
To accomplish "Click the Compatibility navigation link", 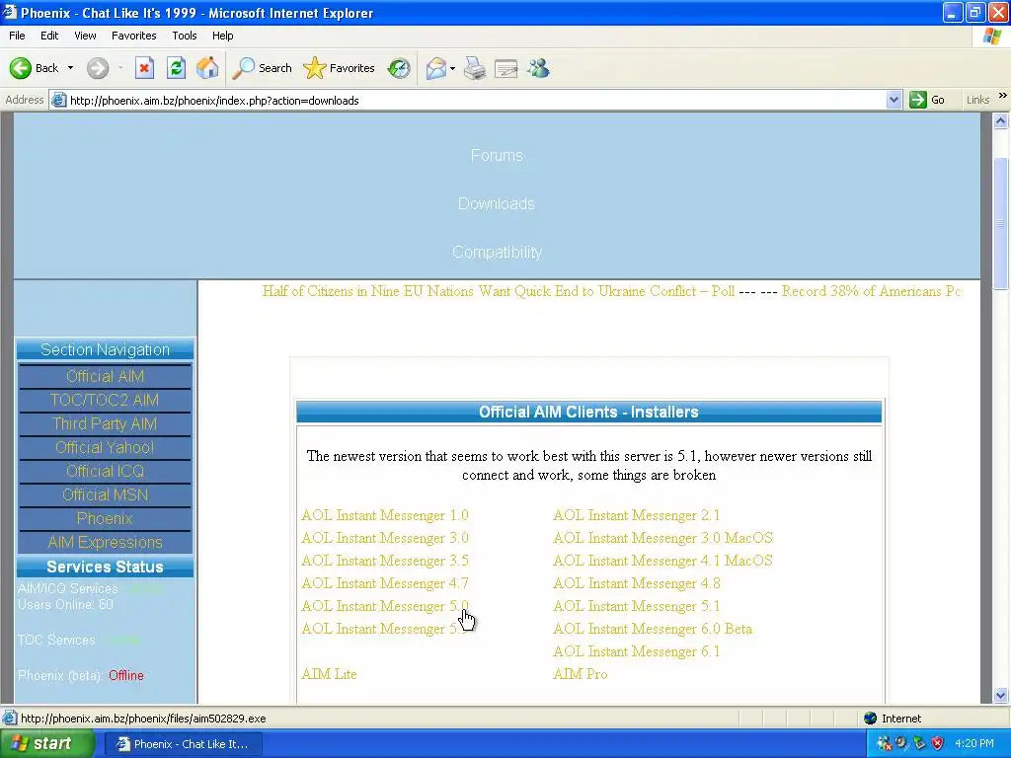I will pyautogui.click(x=497, y=252).
